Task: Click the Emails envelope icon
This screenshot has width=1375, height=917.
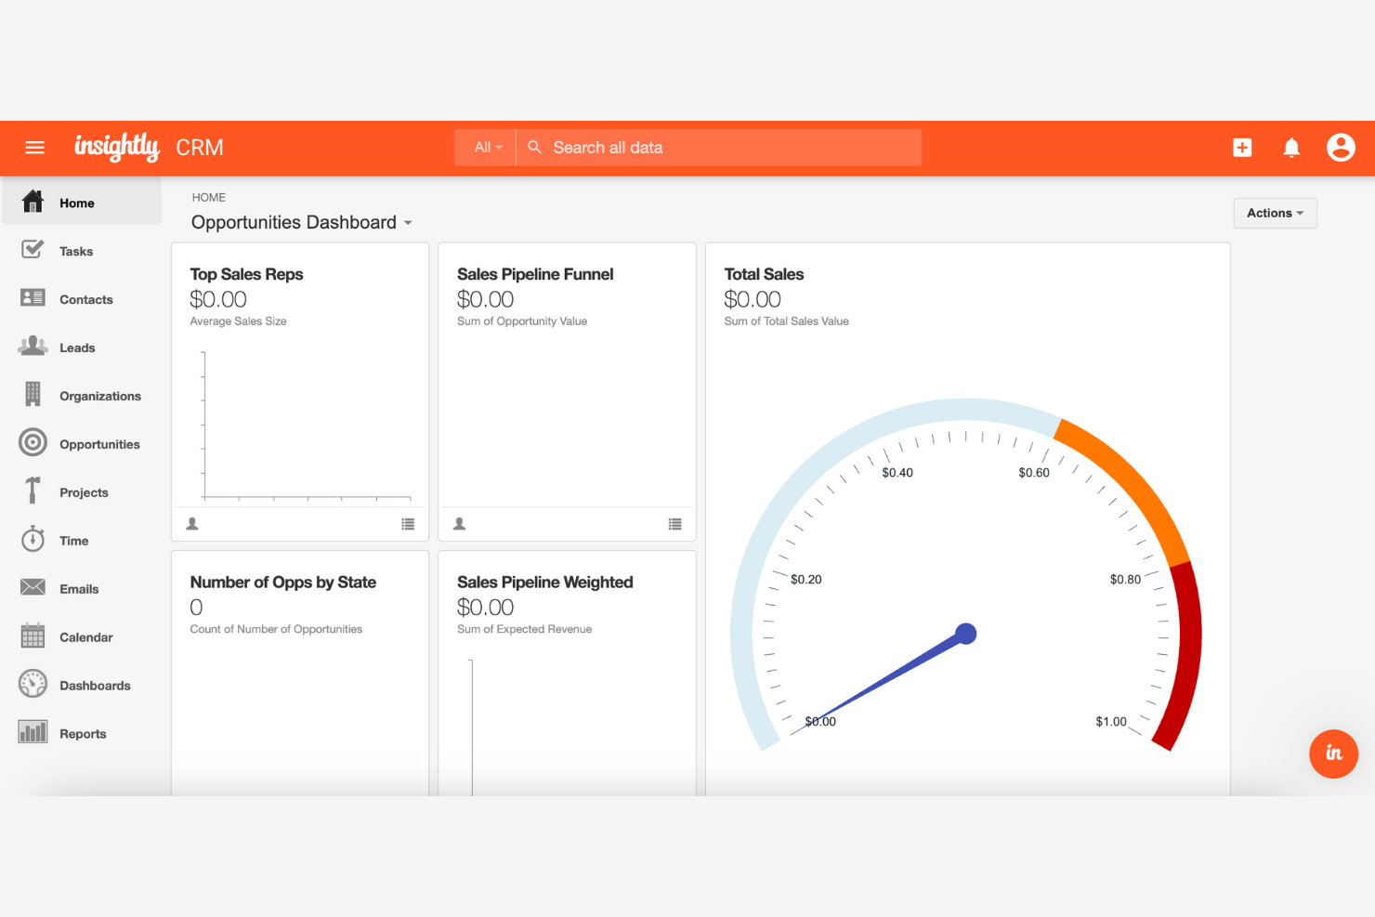Action: [33, 587]
